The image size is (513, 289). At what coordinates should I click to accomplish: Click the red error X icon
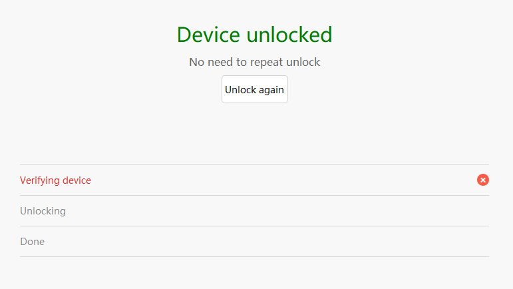[x=483, y=180]
